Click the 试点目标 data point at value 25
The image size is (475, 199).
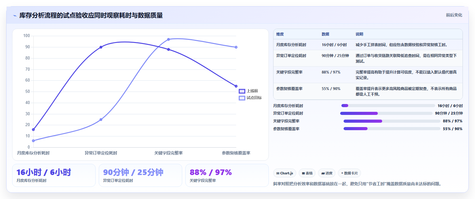(101, 120)
